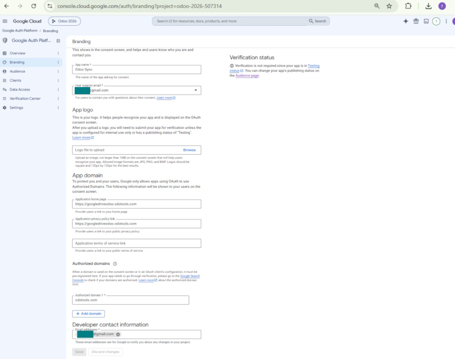
Task: Click Browse to upload a logo
Action: (x=189, y=150)
